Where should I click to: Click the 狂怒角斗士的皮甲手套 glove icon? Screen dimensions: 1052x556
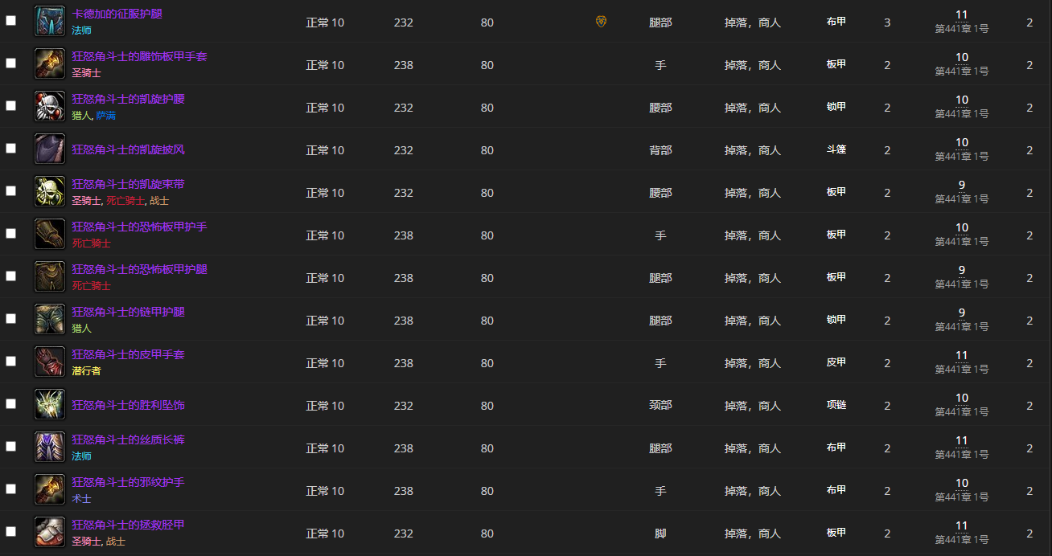tap(49, 362)
